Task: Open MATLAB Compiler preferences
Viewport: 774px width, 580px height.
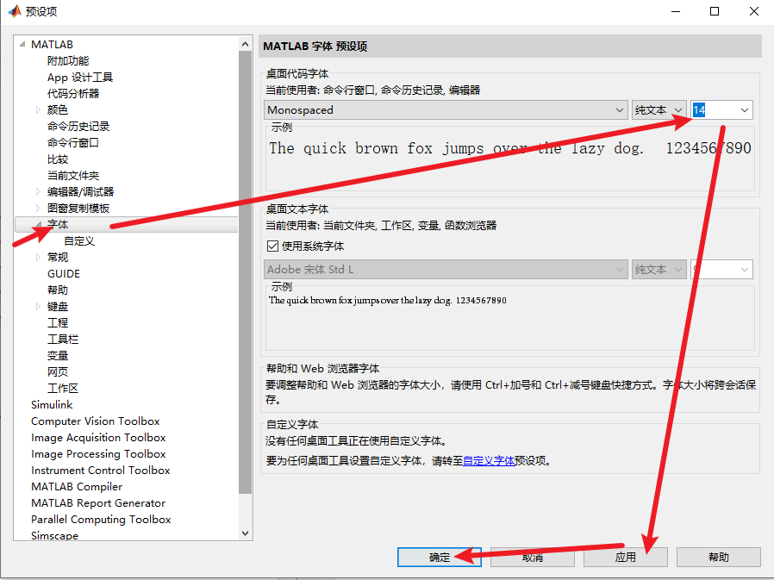Action: tap(77, 486)
